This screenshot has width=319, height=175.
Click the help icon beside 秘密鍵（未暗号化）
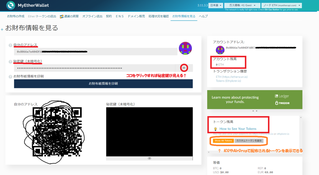click(x=10, y=62)
